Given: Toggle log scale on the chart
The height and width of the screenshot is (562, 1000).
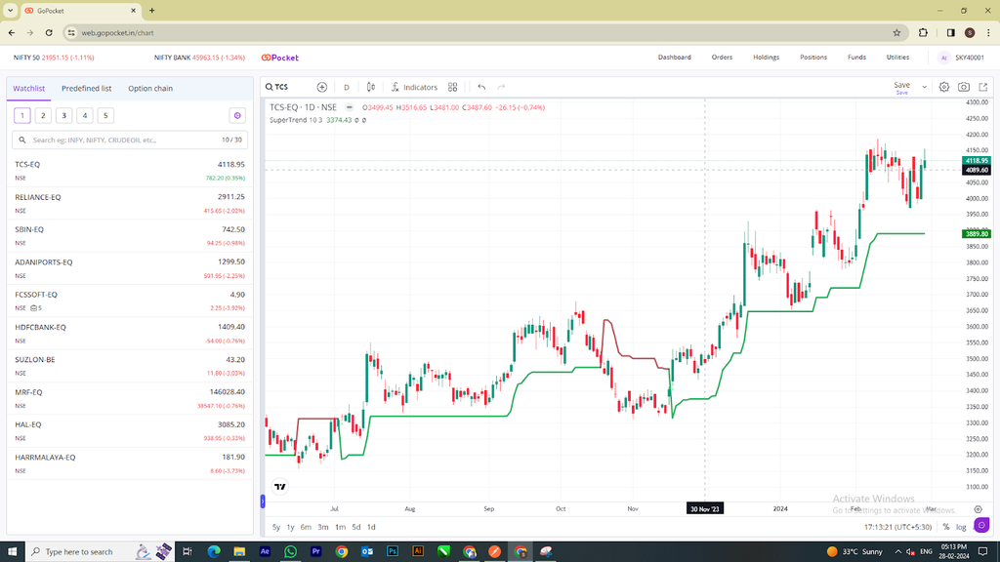Looking at the screenshot, I should [961, 527].
